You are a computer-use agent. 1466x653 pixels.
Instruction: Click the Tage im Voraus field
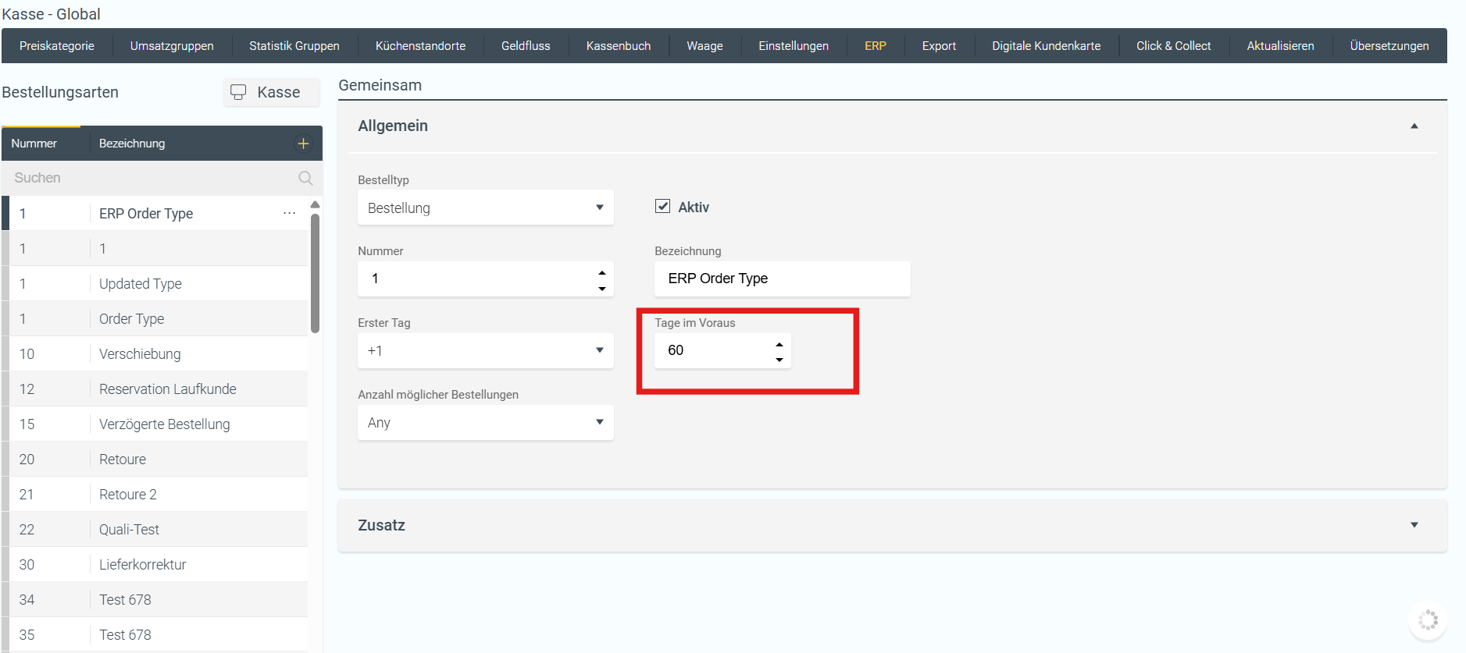(x=722, y=350)
